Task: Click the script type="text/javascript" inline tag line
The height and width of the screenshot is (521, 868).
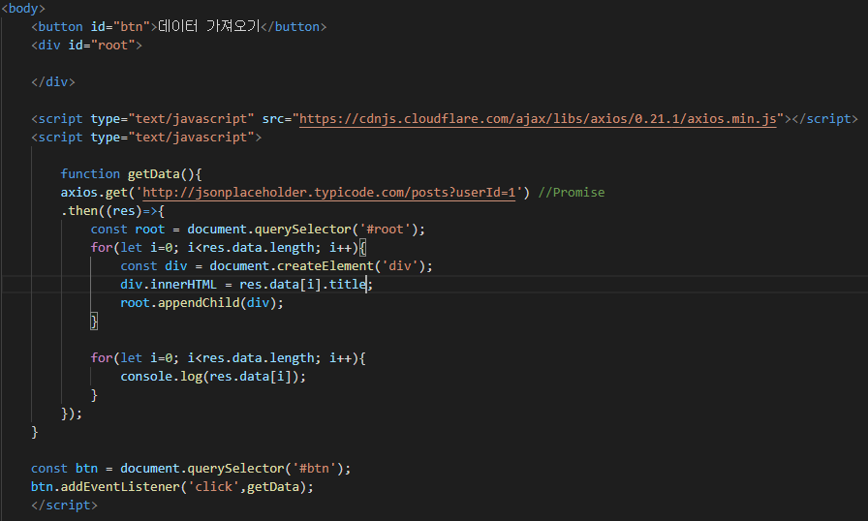Action: (x=146, y=138)
